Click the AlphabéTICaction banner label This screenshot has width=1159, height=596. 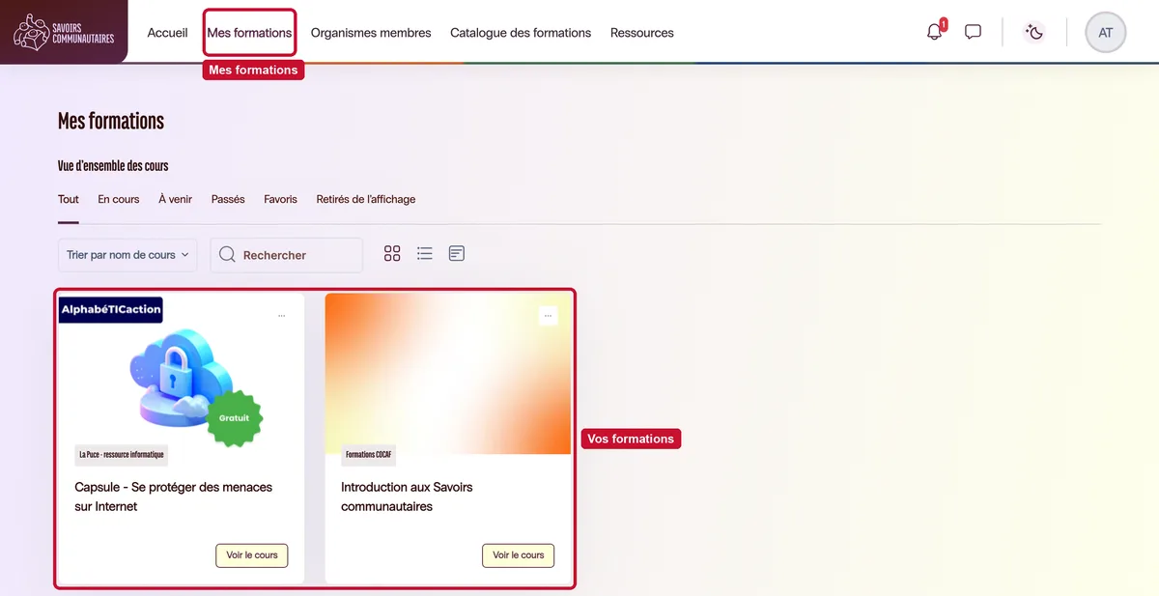coord(111,309)
